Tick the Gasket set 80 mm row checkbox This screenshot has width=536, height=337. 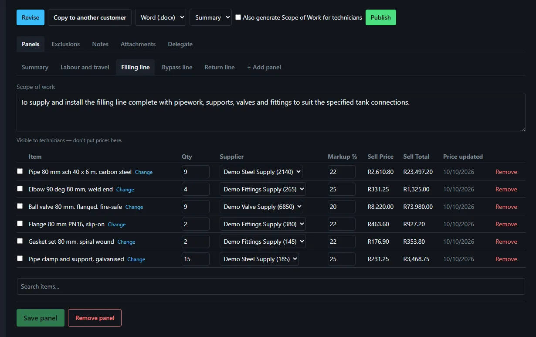20,241
